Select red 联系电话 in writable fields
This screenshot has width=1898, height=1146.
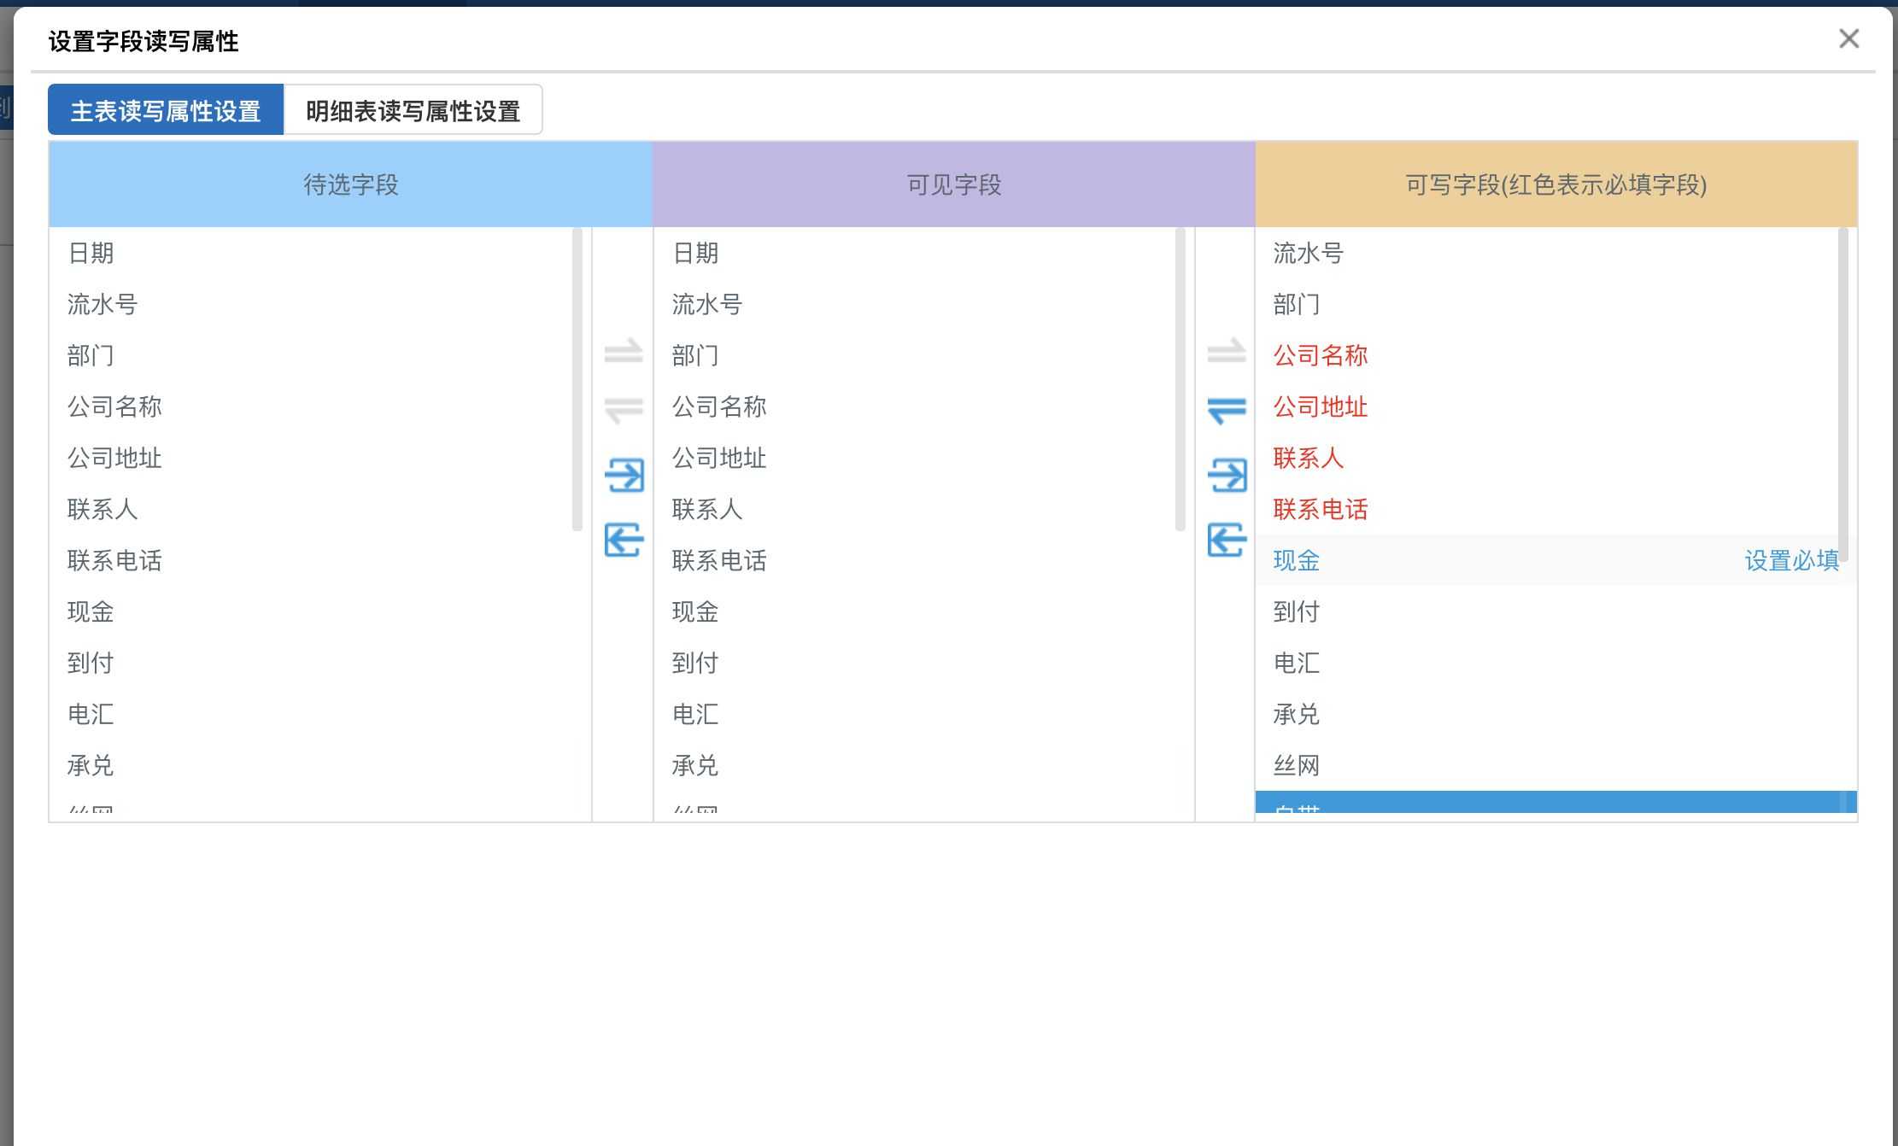click(1320, 509)
